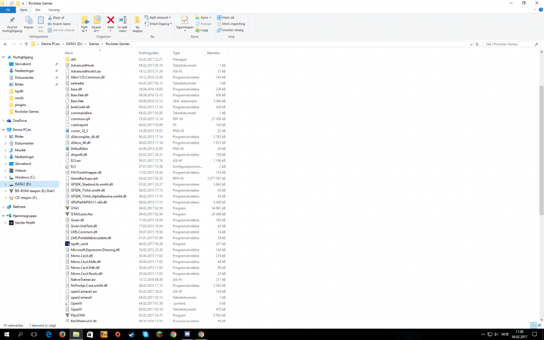Toggle selection with Inverter utvalg

[230, 30]
